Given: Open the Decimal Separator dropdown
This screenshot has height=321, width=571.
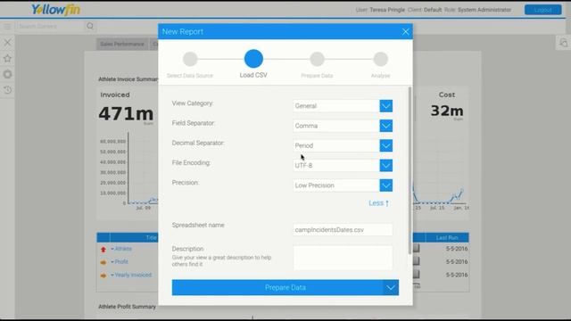Looking at the screenshot, I should click(x=386, y=145).
